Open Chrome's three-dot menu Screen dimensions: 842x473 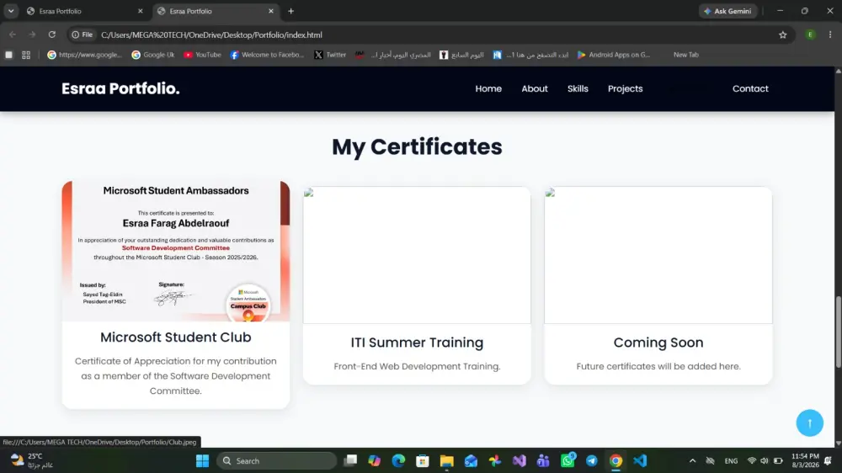coord(830,35)
